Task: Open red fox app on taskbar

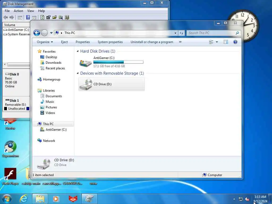Action: 73,199
